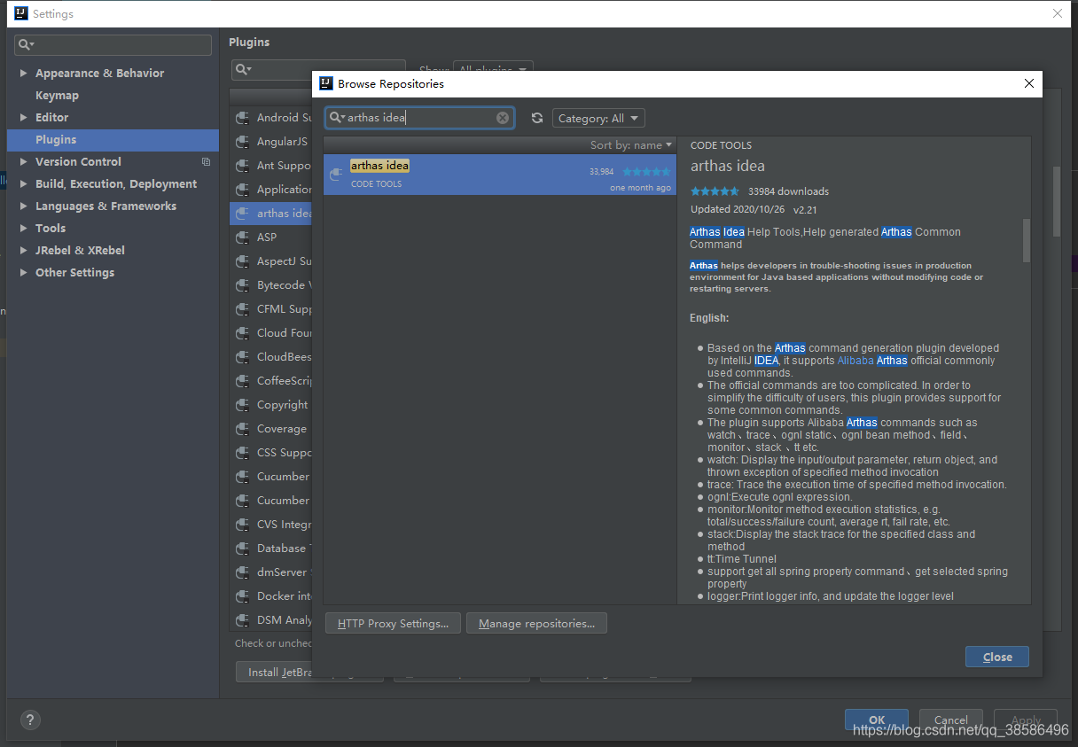
Task: Expand Appearance & Behavior settings
Action: pos(23,74)
